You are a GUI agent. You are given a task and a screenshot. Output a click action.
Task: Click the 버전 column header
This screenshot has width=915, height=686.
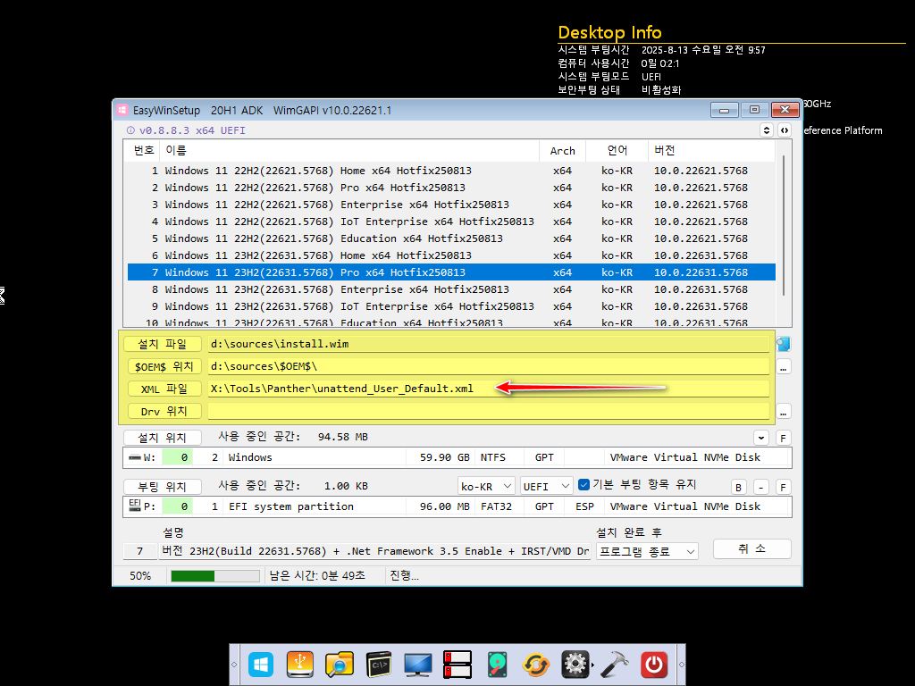(710, 150)
